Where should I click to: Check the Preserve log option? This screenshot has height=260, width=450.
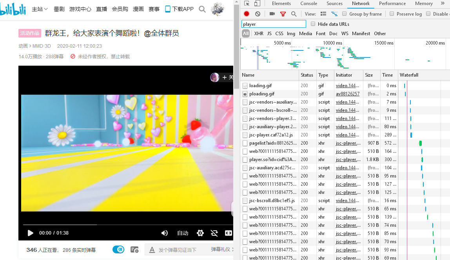392,14
